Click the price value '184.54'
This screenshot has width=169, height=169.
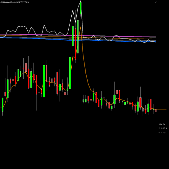[162, 124]
